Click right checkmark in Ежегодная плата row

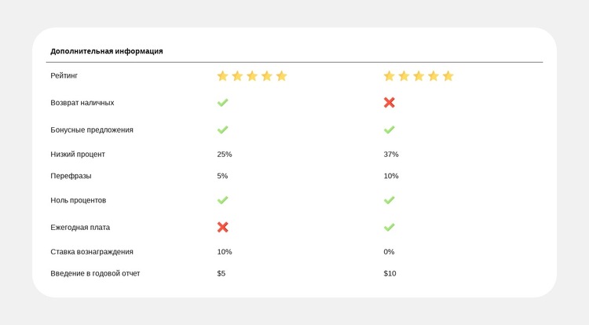tap(389, 227)
